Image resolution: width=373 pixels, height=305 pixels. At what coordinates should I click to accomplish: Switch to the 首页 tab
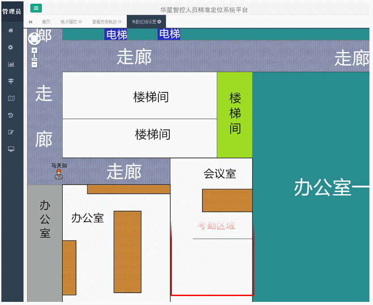[47, 21]
